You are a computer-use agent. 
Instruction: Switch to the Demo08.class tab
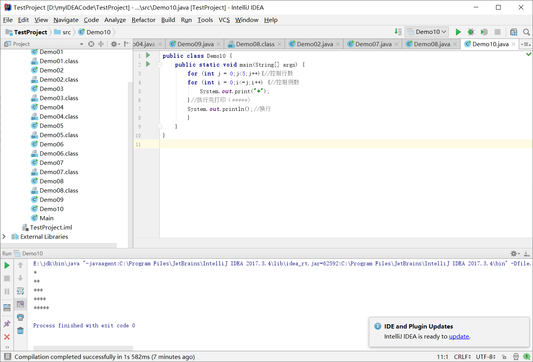click(x=255, y=44)
